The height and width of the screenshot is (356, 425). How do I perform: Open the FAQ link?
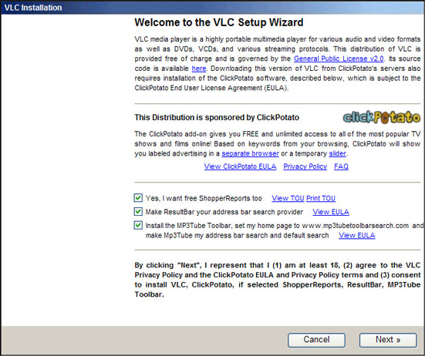pyautogui.click(x=341, y=166)
